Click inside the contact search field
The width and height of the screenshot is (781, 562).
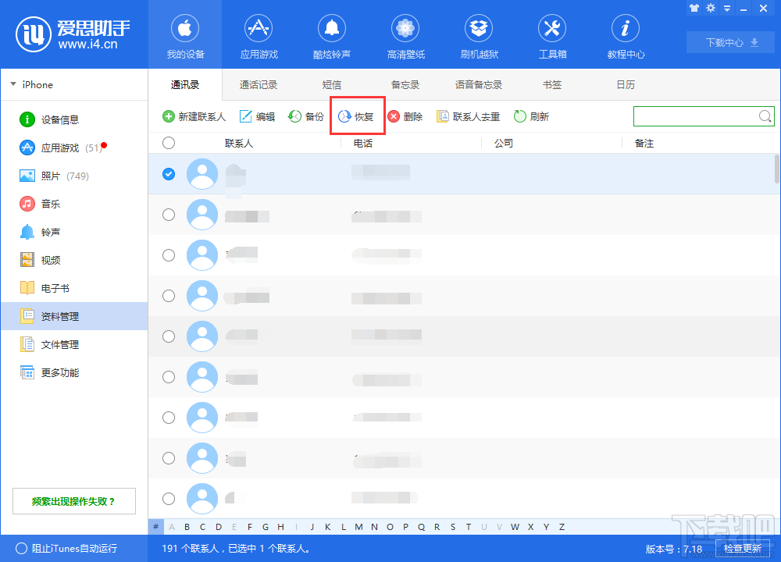point(695,116)
